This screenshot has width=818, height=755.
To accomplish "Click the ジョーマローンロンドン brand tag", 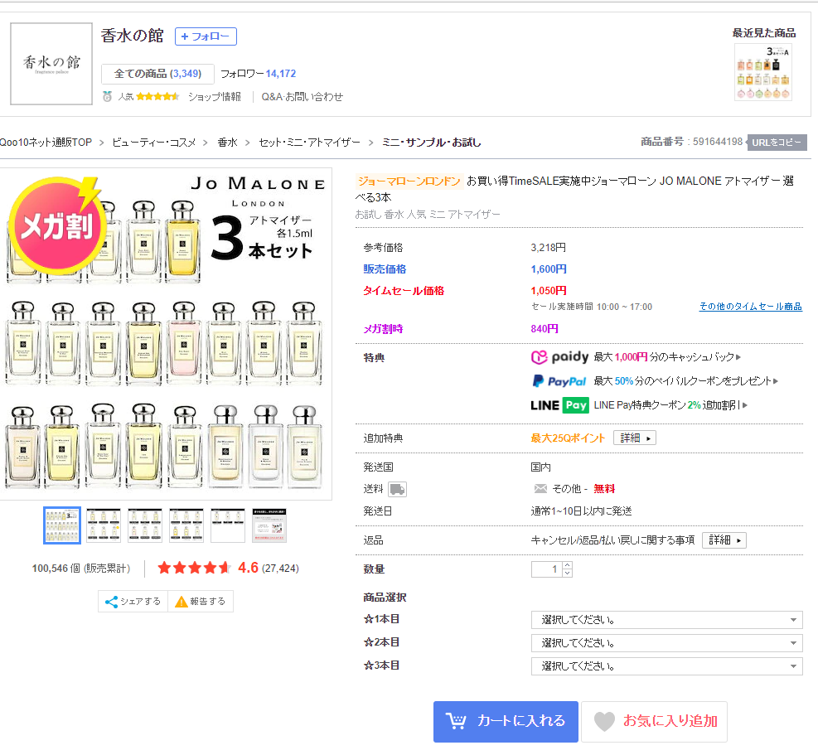I will [409, 181].
